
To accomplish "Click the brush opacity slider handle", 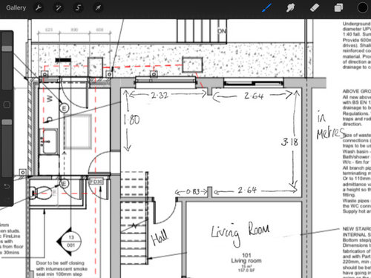I will 7,122.
